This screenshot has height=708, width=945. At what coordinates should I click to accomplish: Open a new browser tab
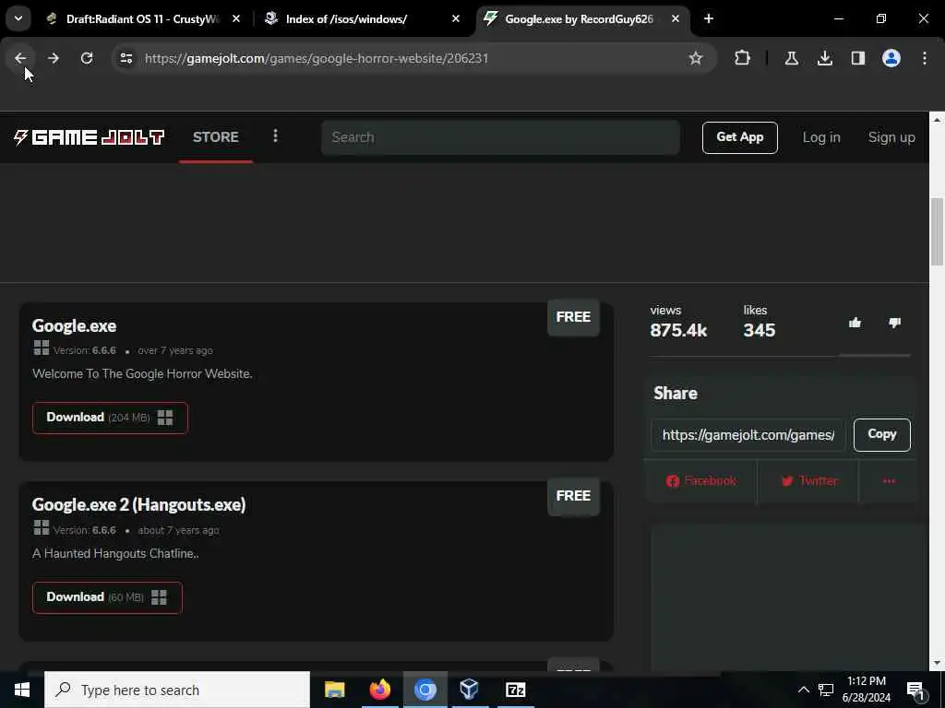pyautogui.click(x=708, y=18)
